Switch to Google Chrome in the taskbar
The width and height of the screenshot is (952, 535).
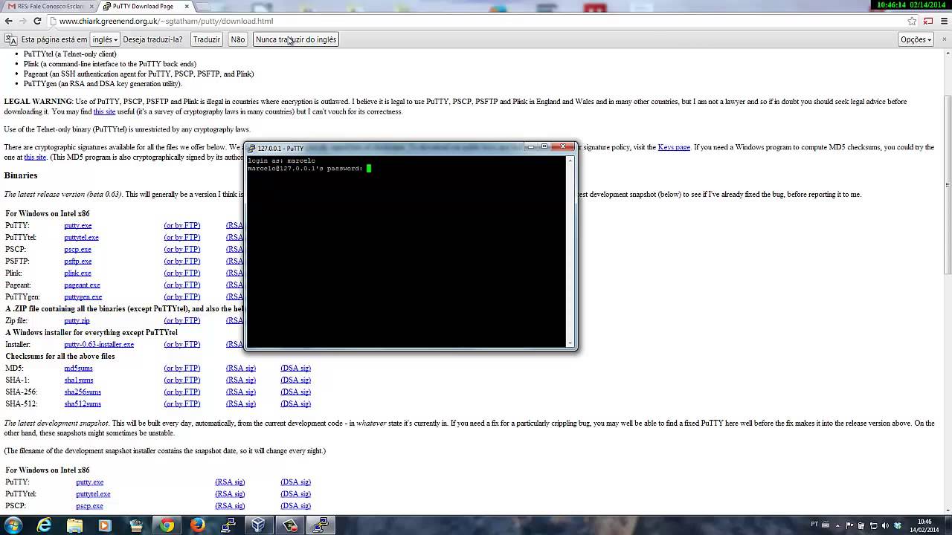tap(167, 525)
